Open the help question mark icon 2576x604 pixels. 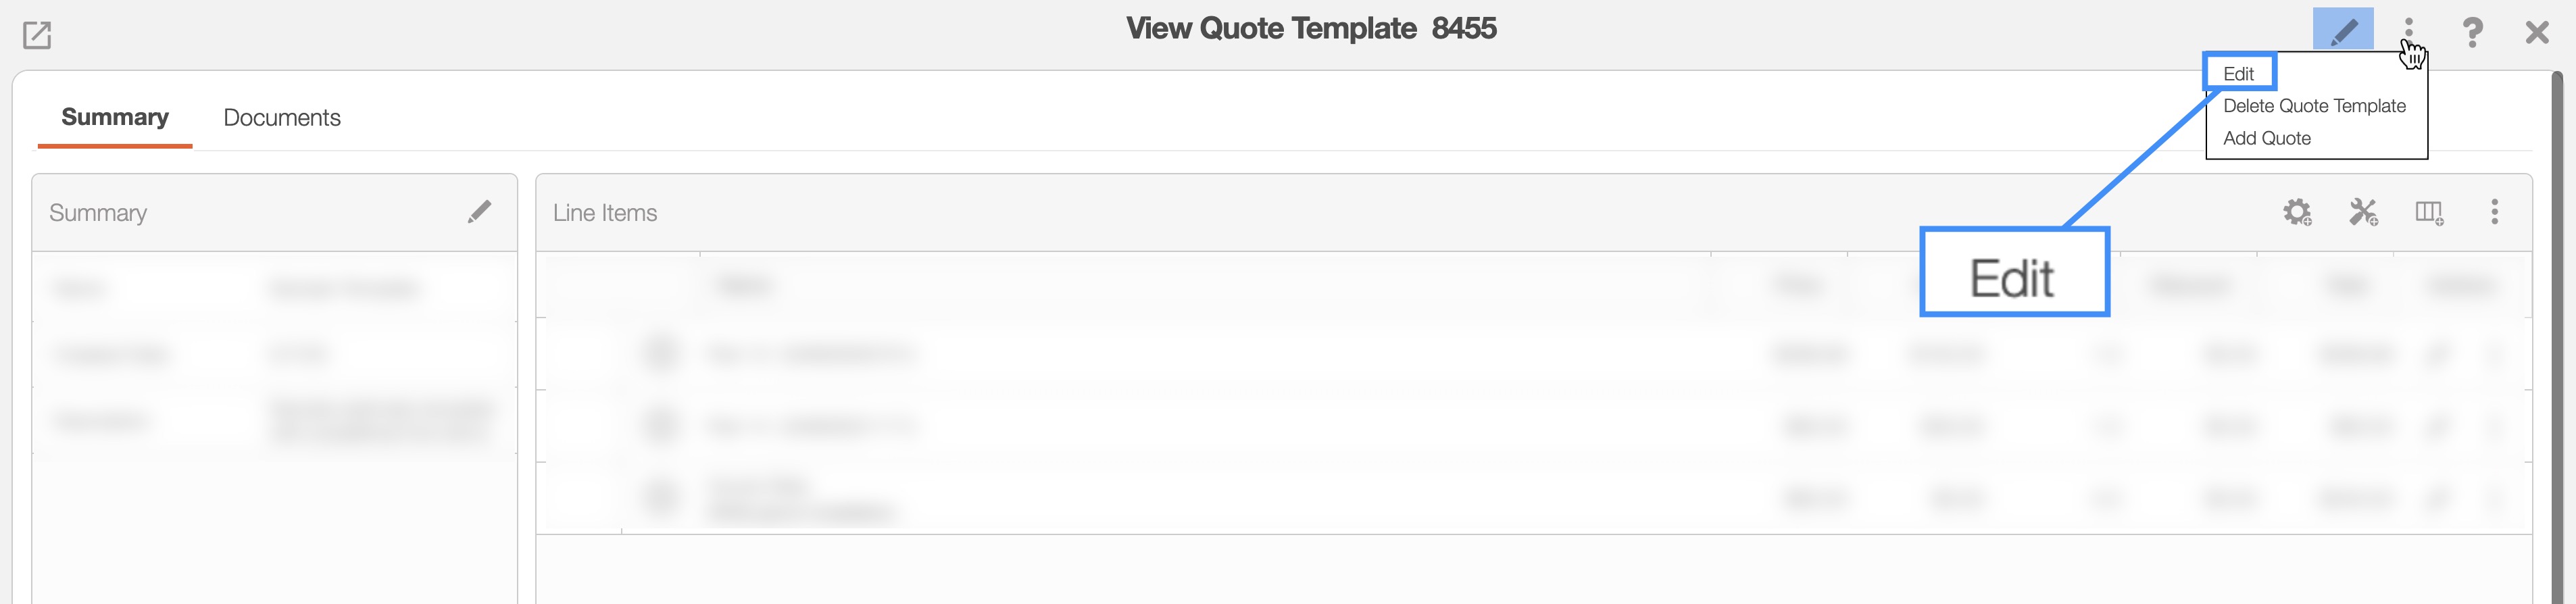[2472, 32]
